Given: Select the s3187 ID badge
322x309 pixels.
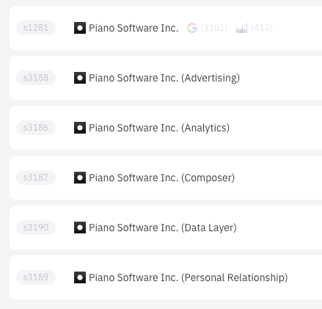Looking at the screenshot, I should (36, 178).
